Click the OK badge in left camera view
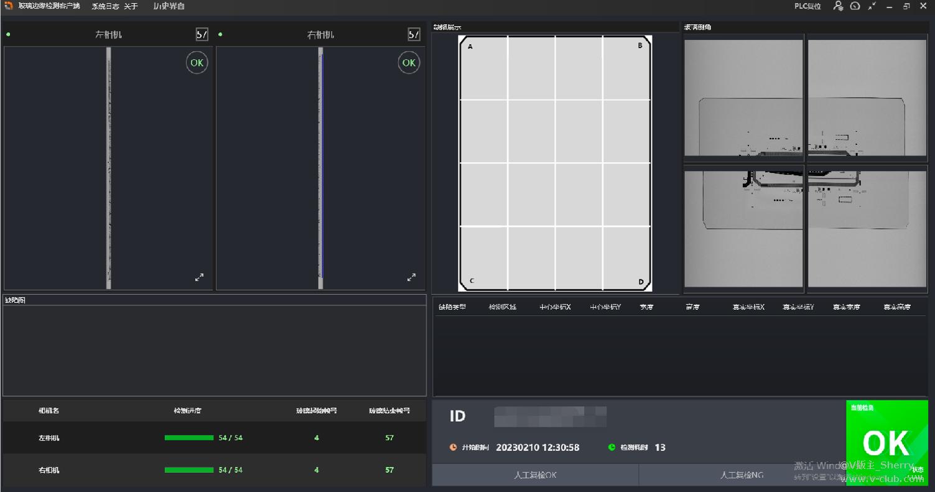The image size is (935, 492). tap(197, 63)
